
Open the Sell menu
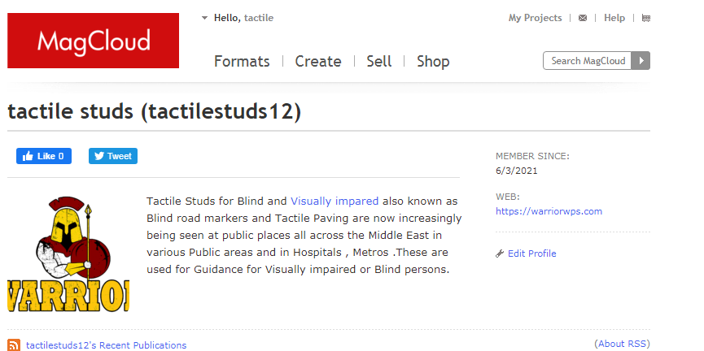pos(379,61)
